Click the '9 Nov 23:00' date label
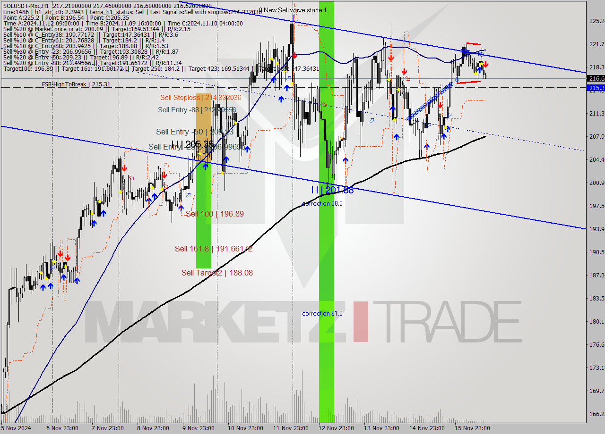This screenshot has height=434, width=605. [199, 428]
